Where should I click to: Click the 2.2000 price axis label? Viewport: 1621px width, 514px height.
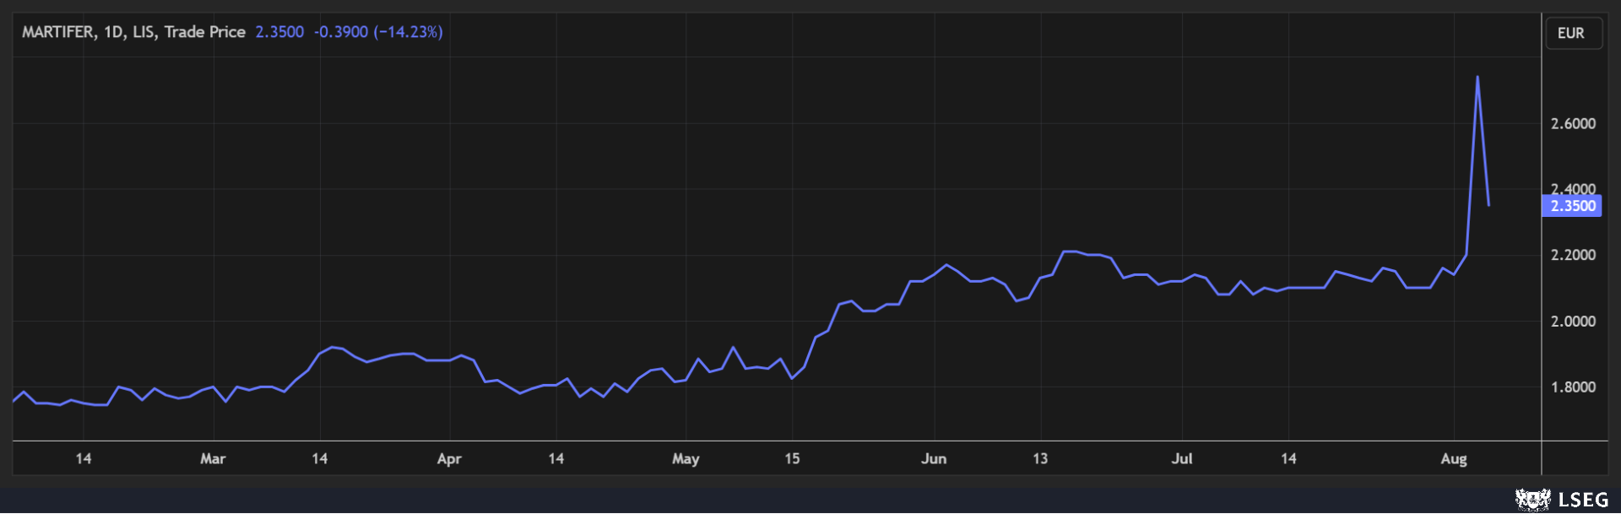click(x=1573, y=255)
